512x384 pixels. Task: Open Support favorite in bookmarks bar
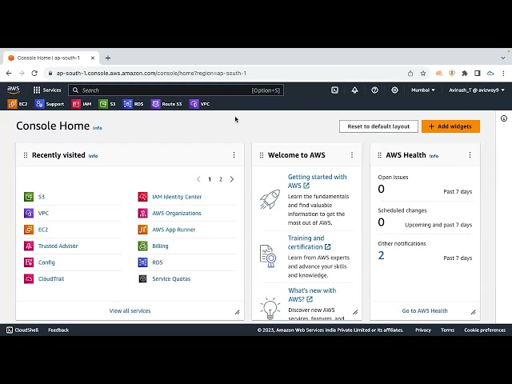(x=50, y=104)
